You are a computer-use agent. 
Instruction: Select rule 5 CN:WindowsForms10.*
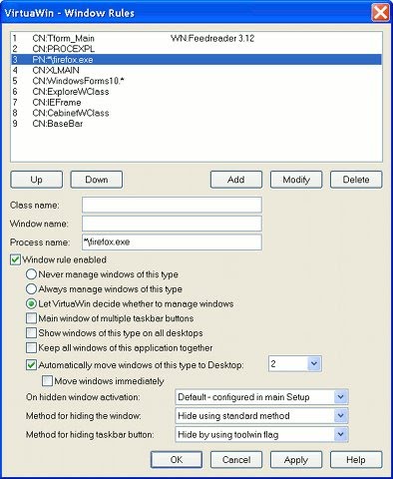pos(196,81)
